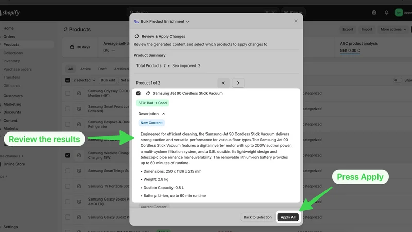Open Online Store in sidebar
Image resolution: width=412 pixels, height=232 pixels.
tap(14, 164)
